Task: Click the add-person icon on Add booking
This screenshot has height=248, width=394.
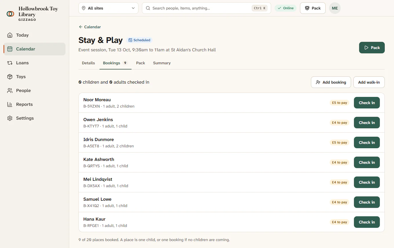Action: (318, 82)
